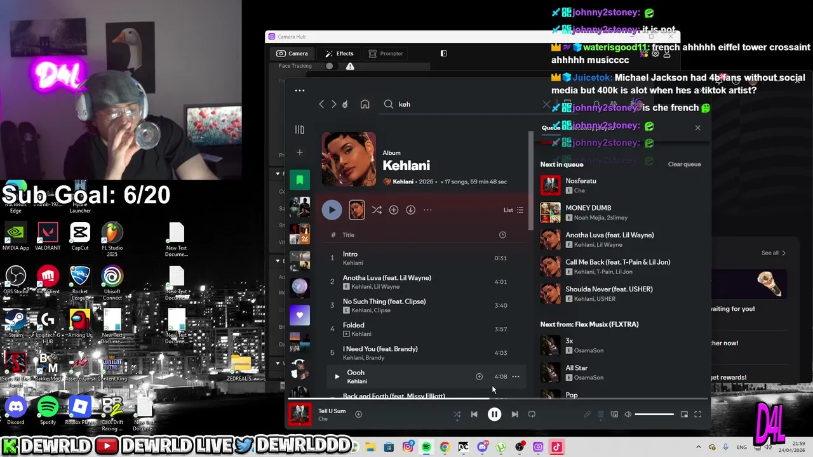Screen dimensions: 813x457
Task: Skip to previous track
Action: coord(474,414)
